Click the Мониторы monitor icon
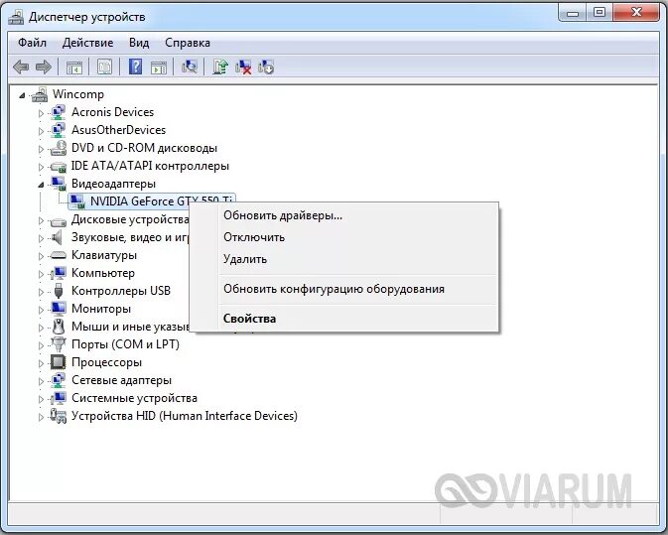668x535 pixels. pos(59,309)
